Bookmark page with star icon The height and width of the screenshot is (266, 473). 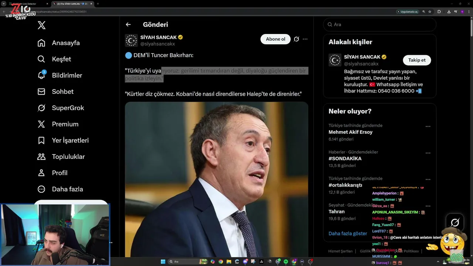430,12
